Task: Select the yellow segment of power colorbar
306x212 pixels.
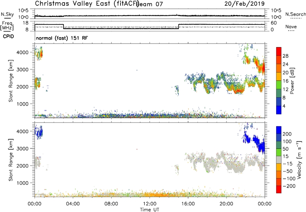Action: [279, 77]
